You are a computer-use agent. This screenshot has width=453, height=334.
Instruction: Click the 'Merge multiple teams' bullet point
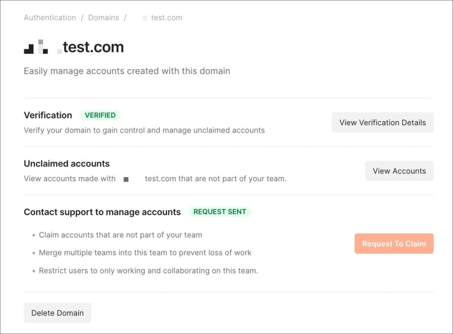pos(145,252)
